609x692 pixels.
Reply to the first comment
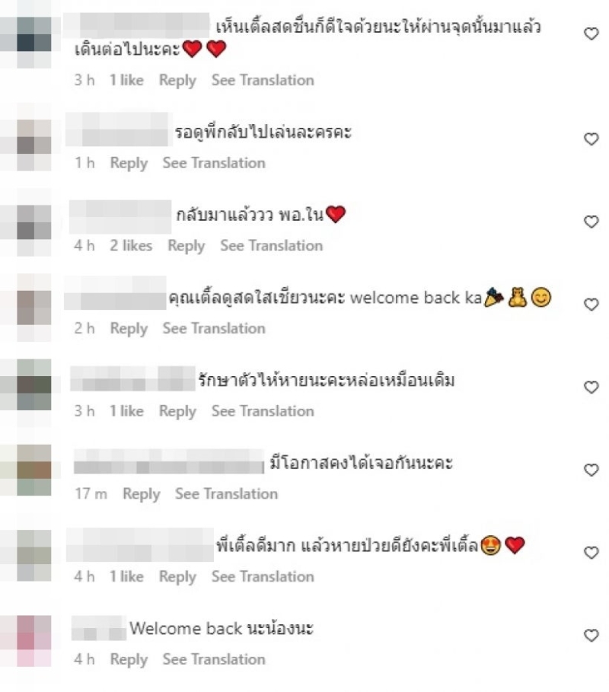[x=177, y=81]
